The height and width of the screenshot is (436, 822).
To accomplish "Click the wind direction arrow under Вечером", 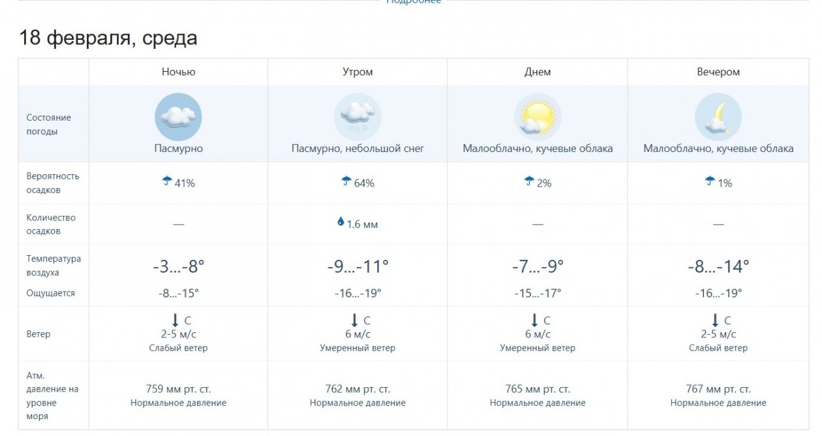I will click(x=715, y=320).
